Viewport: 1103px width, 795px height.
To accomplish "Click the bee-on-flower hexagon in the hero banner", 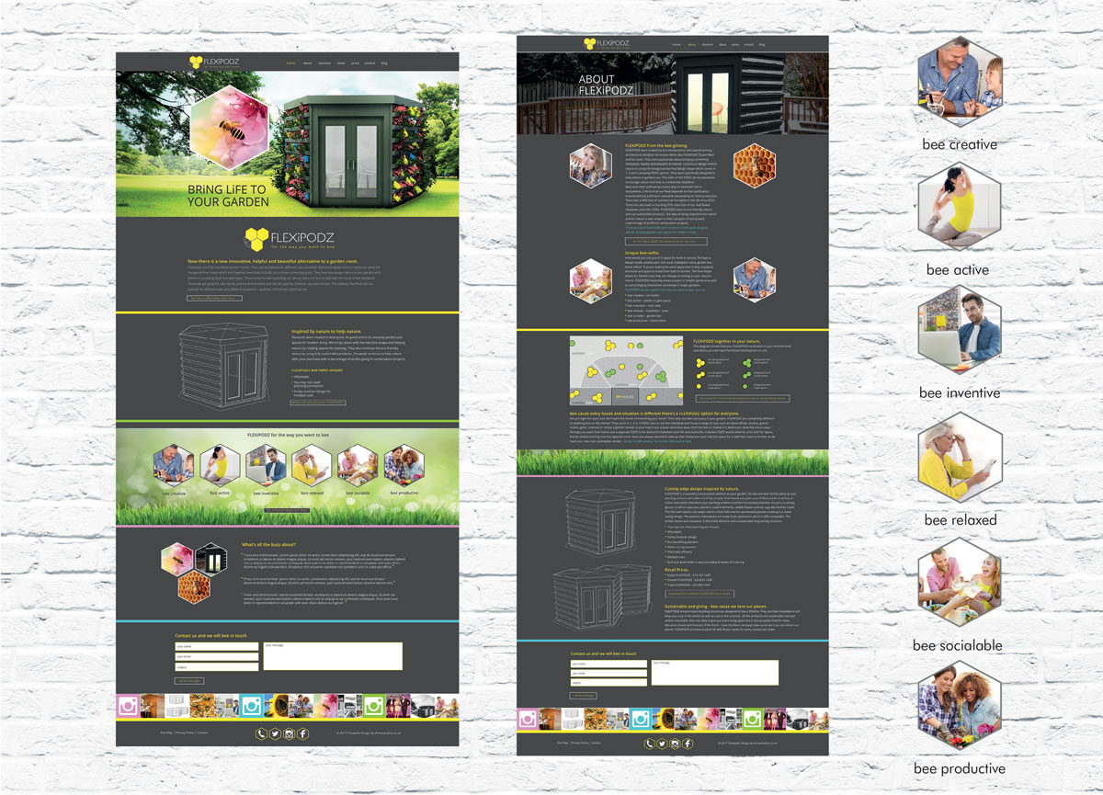I will pos(230,127).
